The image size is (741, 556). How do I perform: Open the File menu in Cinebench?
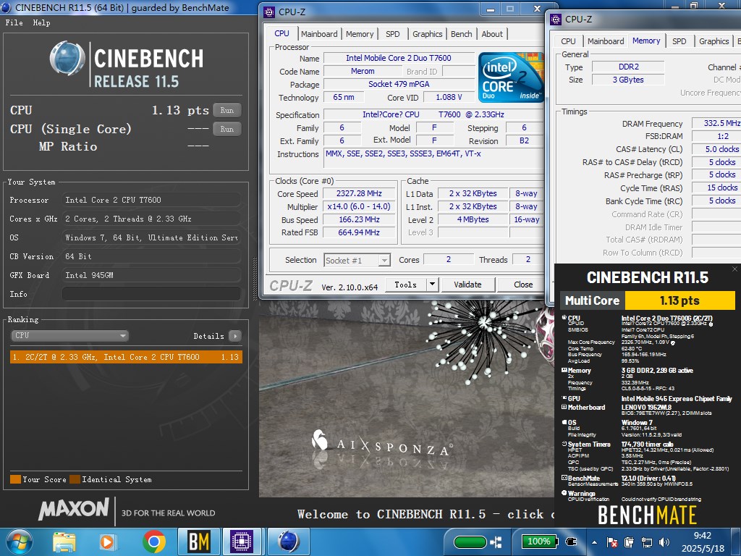pos(14,22)
